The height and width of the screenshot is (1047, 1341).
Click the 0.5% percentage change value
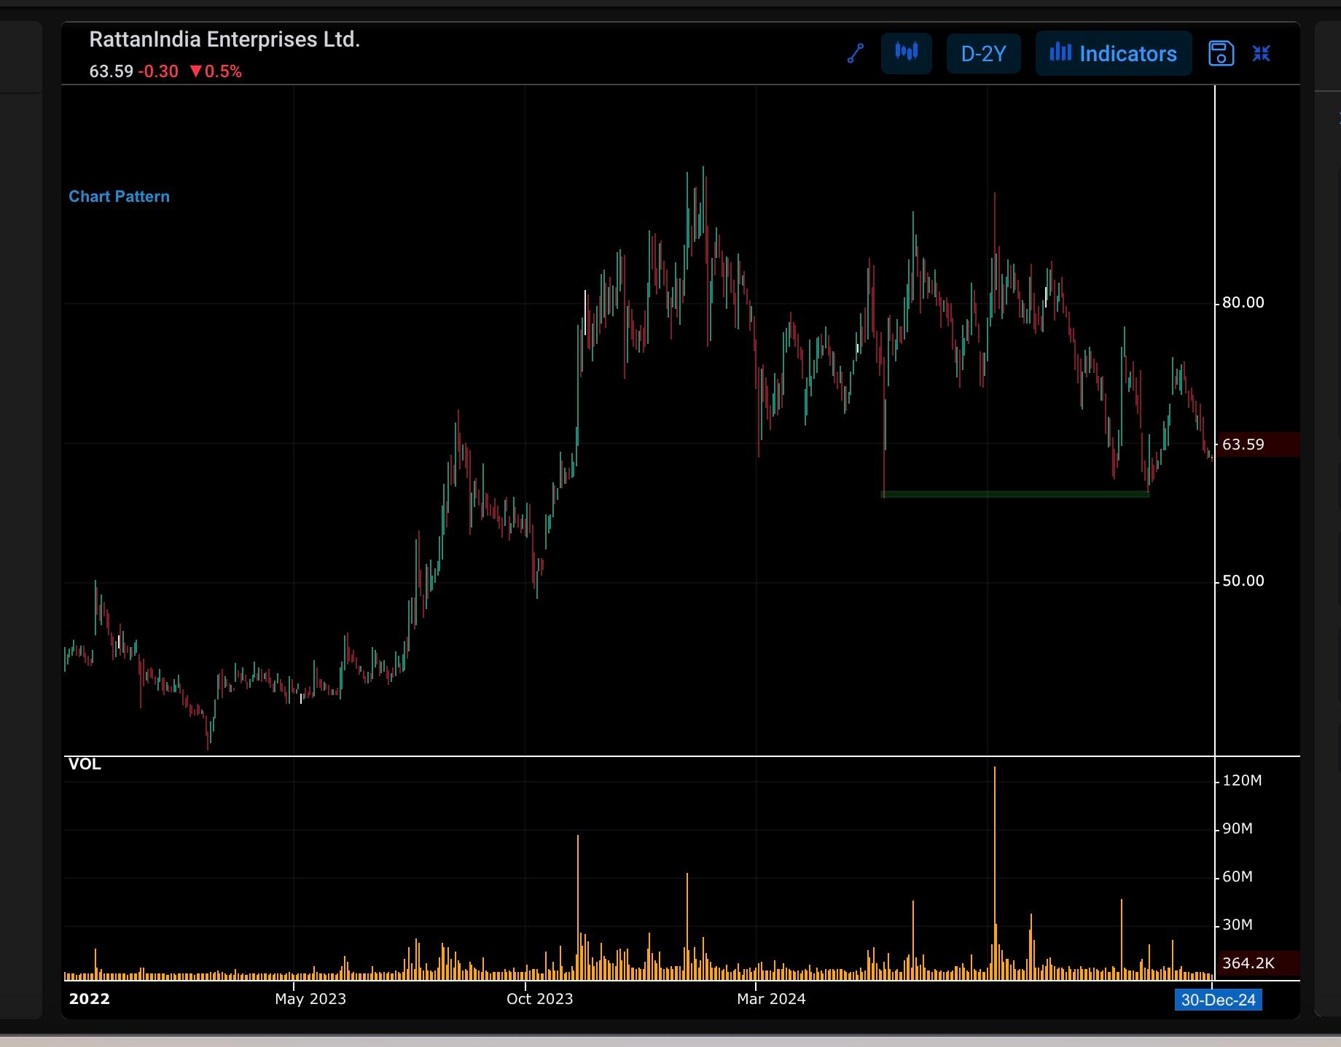223,71
